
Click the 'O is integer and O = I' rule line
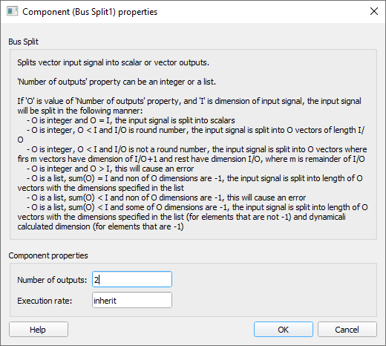click(x=131, y=120)
